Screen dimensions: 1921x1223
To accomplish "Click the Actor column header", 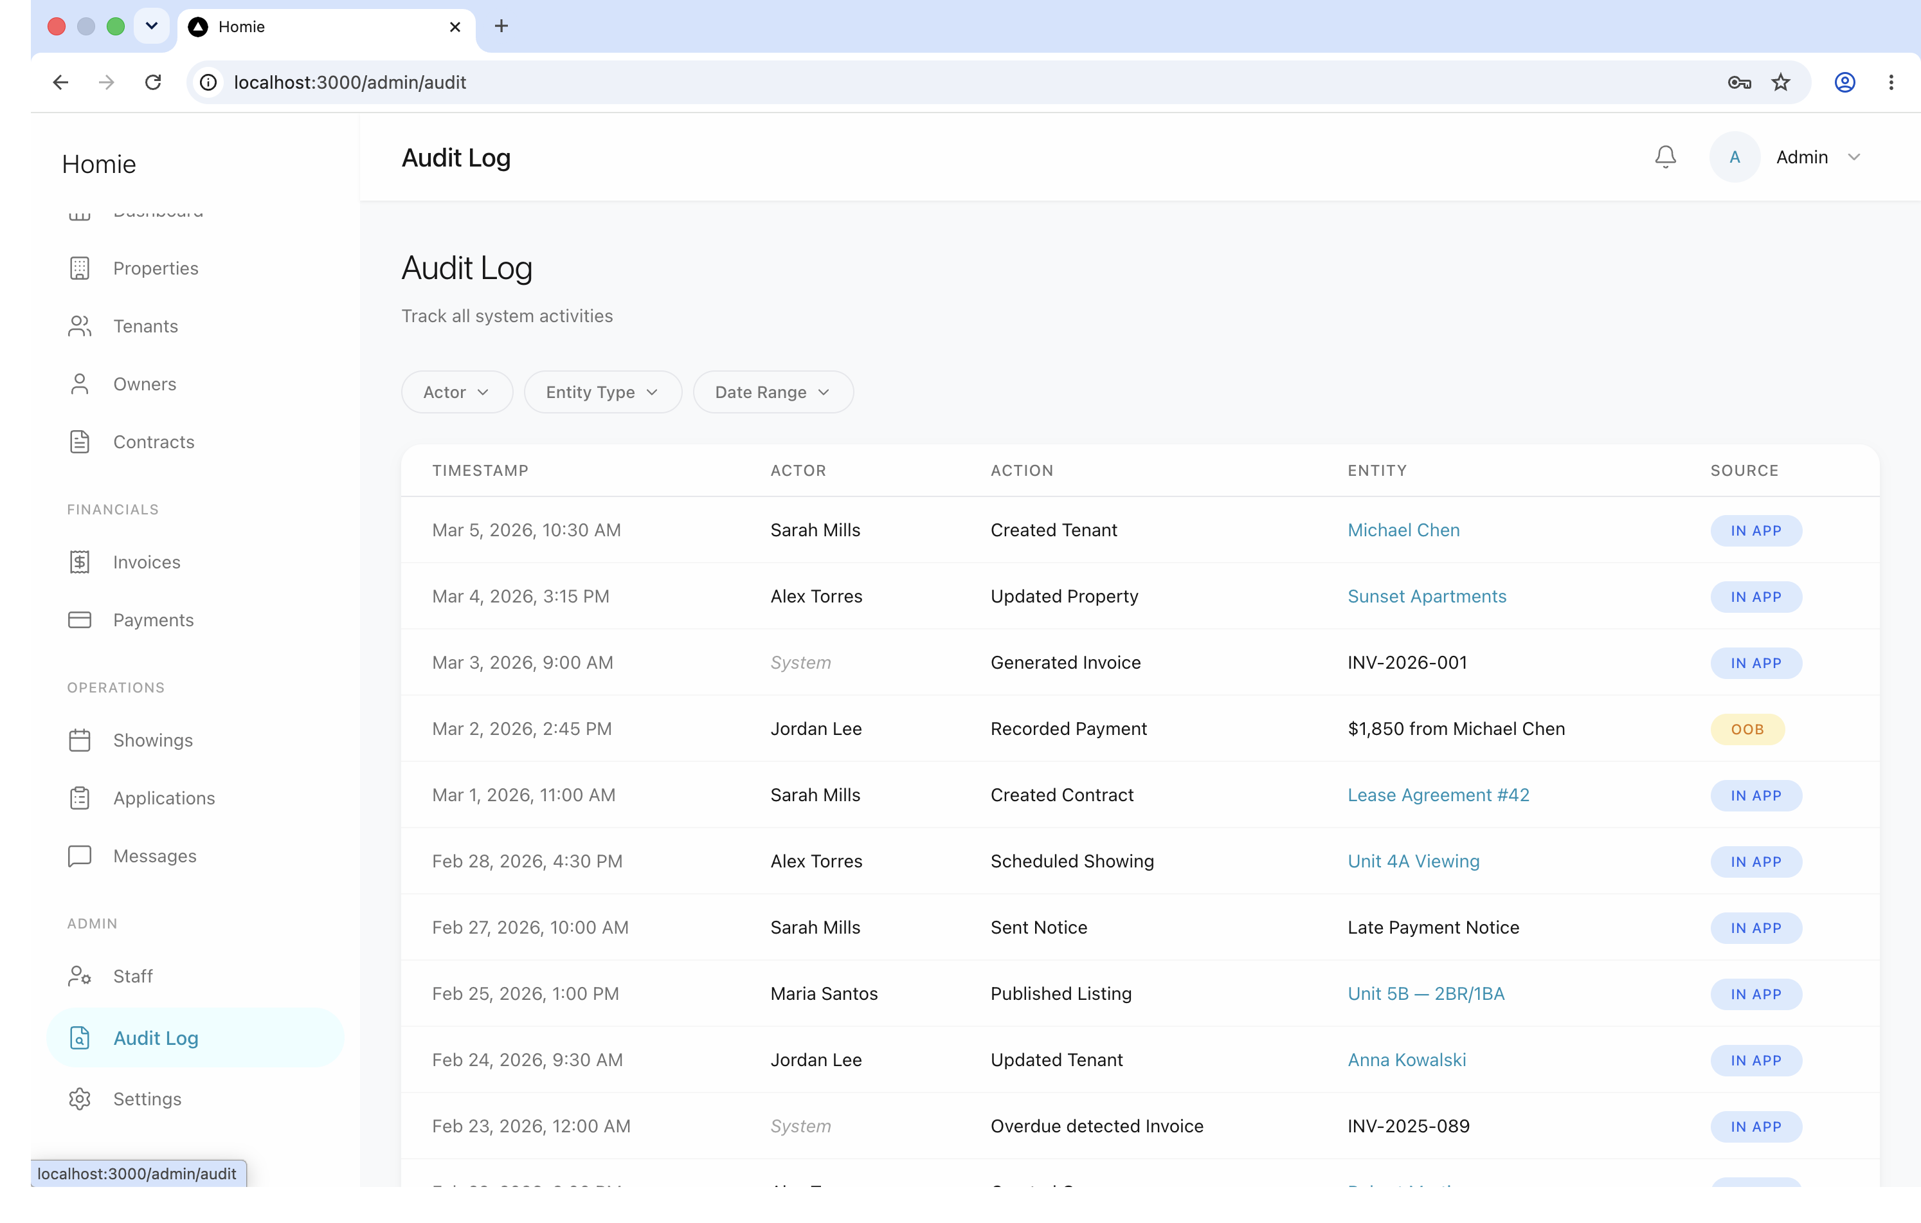I will (x=798, y=471).
